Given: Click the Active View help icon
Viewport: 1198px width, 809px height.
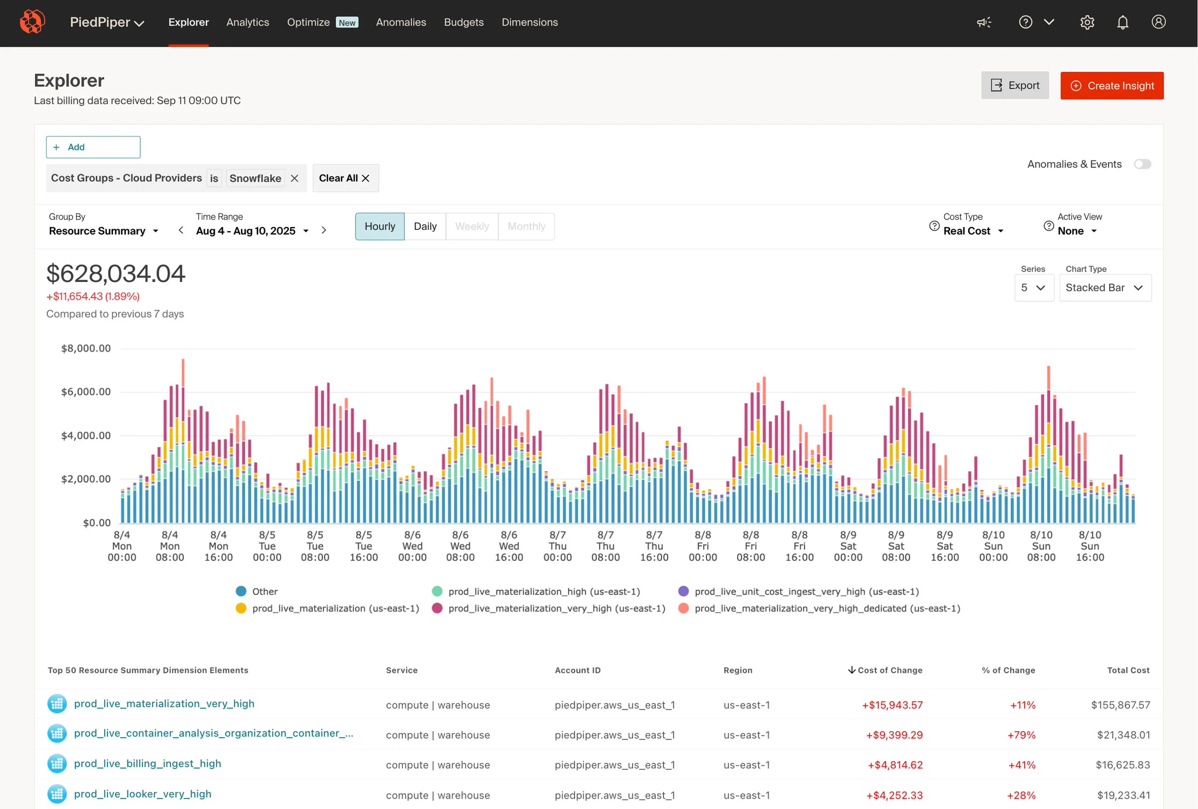Looking at the screenshot, I should coord(1049,226).
